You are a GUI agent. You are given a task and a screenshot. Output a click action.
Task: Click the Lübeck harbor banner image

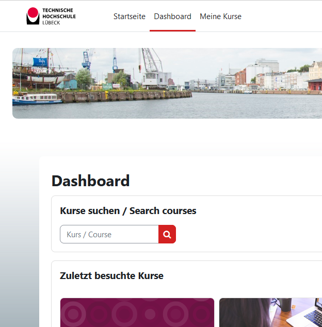(167, 83)
